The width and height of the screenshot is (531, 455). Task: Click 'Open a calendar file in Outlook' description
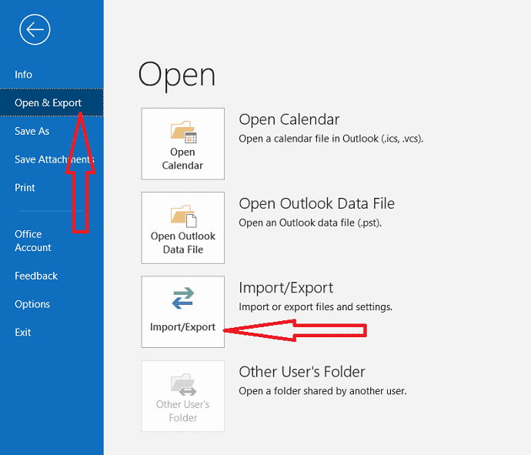tap(331, 139)
